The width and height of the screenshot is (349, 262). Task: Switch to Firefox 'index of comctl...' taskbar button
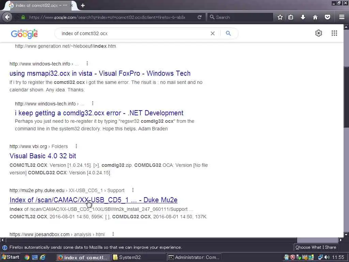[83, 258]
